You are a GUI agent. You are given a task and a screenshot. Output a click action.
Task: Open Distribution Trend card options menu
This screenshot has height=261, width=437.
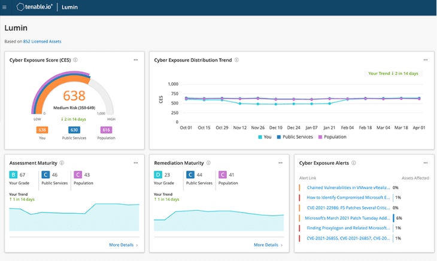pyautogui.click(x=425, y=60)
